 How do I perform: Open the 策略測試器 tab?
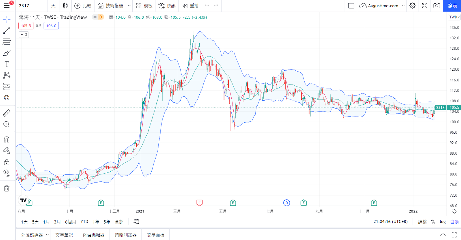pyautogui.click(x=126, y=235)
